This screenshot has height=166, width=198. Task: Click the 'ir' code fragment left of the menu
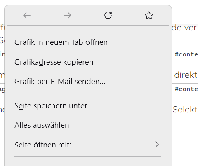coord(2,54)
